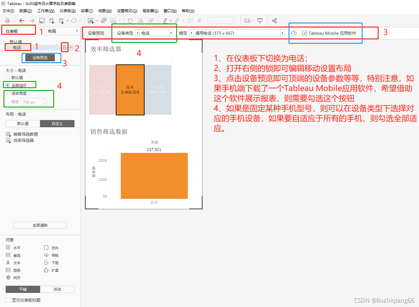Click the group members paperclip icon

point(177,21)
